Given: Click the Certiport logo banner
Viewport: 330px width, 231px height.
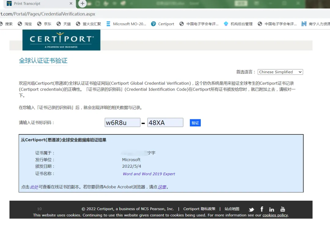Looking at the screenshot, I should point(61,40).
